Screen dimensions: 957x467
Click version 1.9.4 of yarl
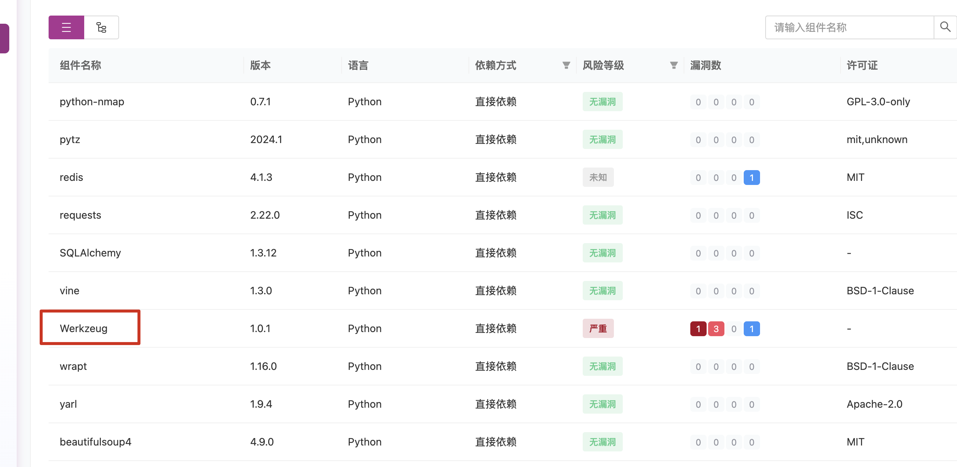pyautogui.click(x=261, y=404)
